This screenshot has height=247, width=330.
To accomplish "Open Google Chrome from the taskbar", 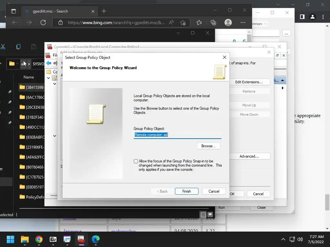I will tap(39, 239).
